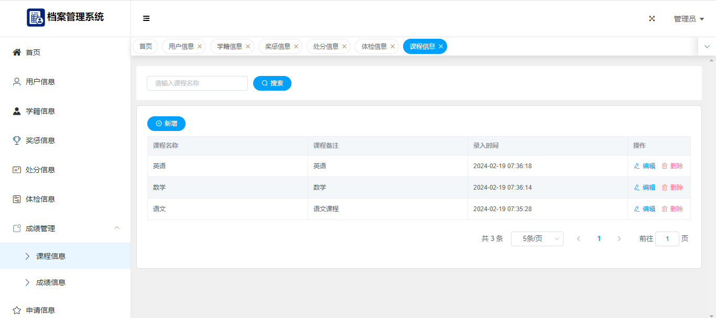Screen dimensions: 716x318
Task: Focus the 请输入课程名称 search field
Action: (x=197, y=83)
